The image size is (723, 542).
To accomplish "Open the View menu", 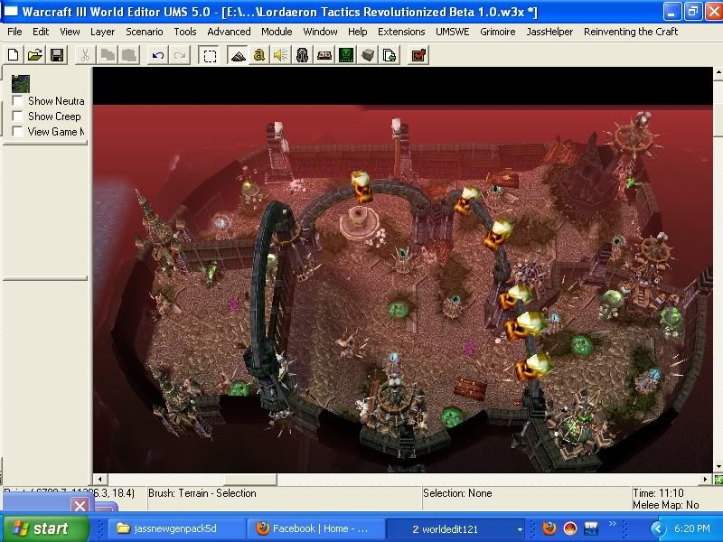I will click(70, 32).
